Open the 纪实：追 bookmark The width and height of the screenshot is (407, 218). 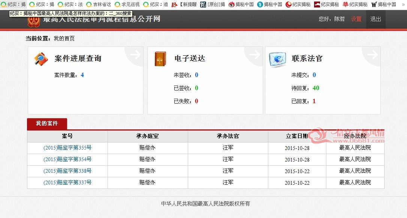point(156,4)
